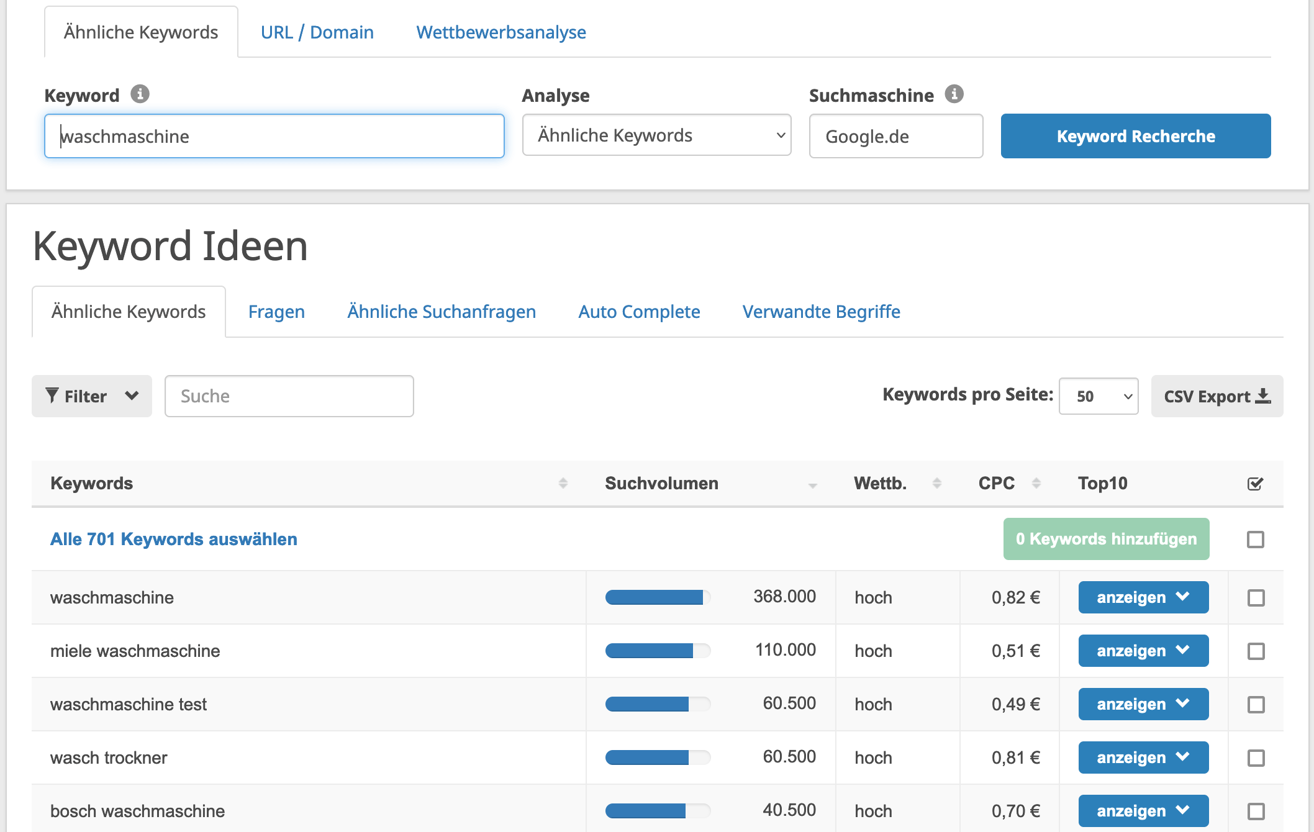Open the Analyse dropdown showing Ähnliche Keywords

point(656,135)
